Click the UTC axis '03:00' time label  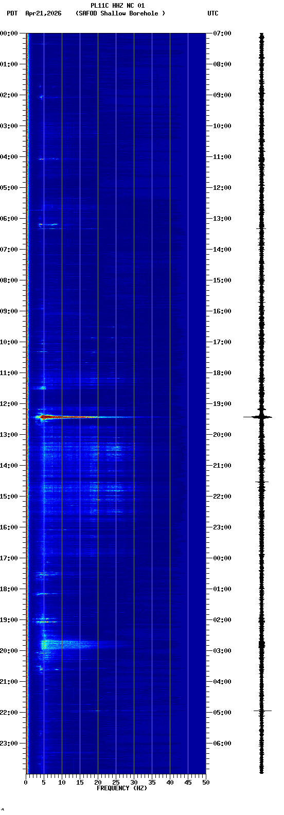coord(222,651)
